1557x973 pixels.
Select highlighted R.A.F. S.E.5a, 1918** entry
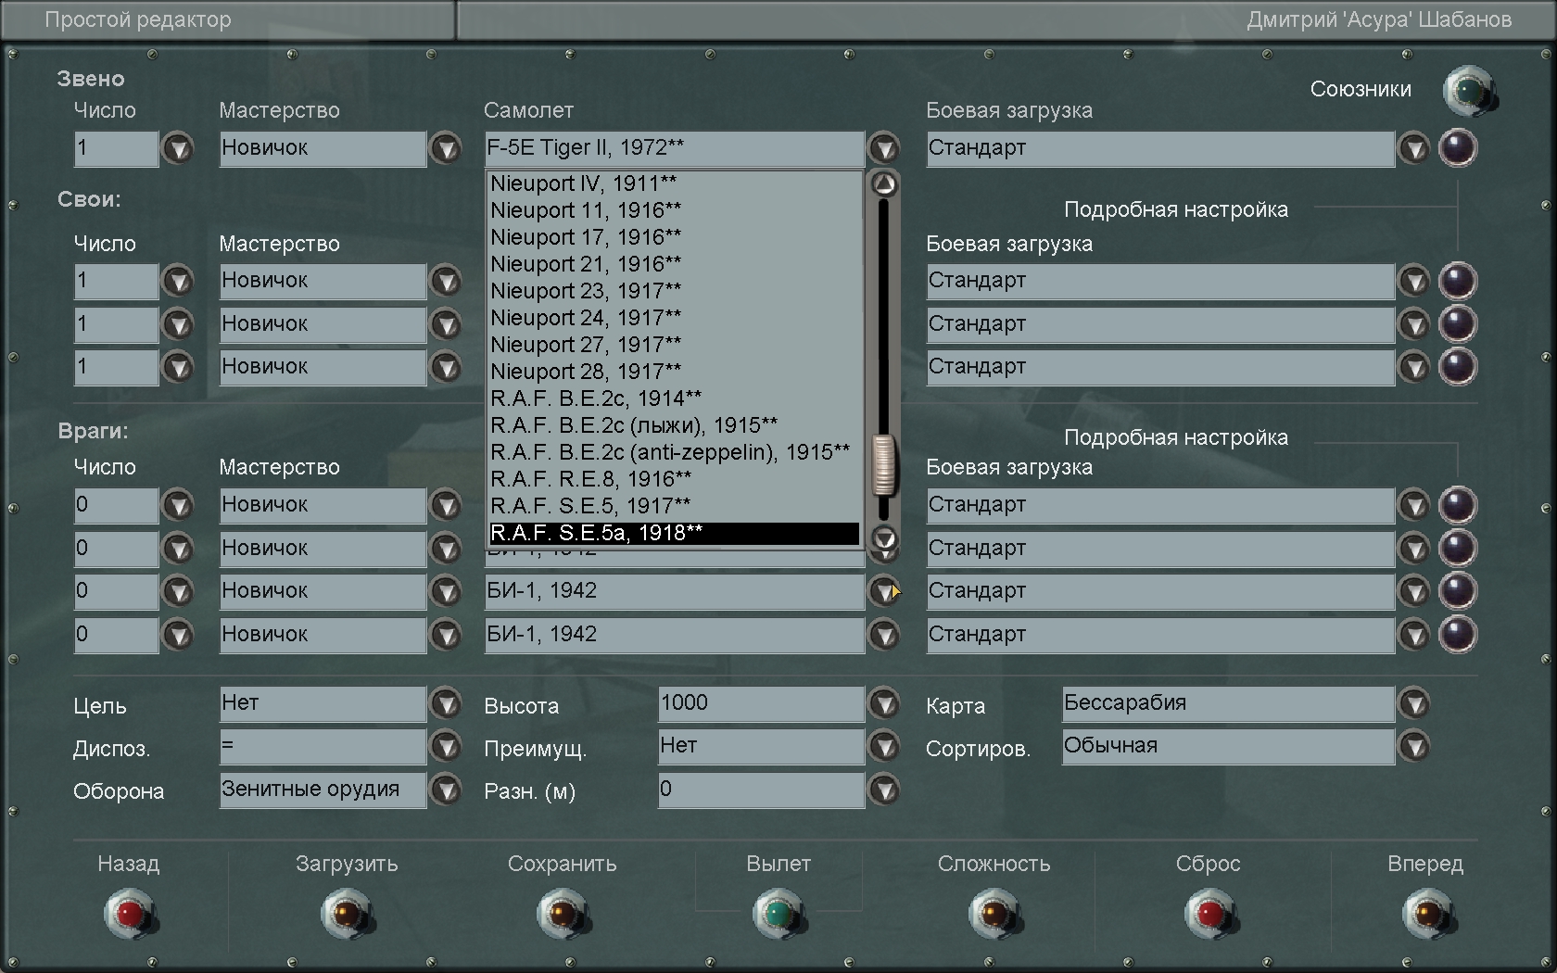675,533
